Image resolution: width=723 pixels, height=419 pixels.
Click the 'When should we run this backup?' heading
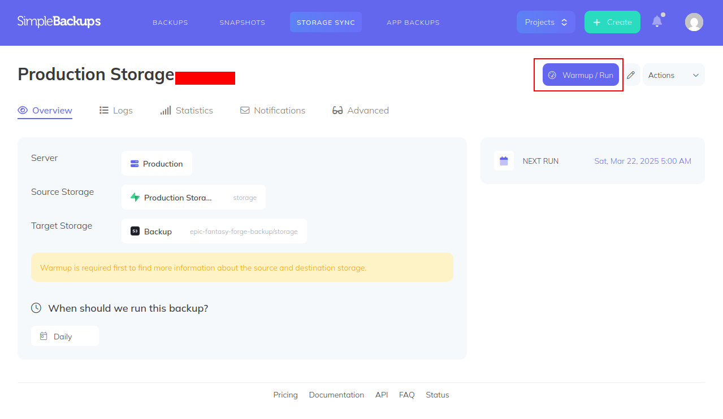coord(128,308)
